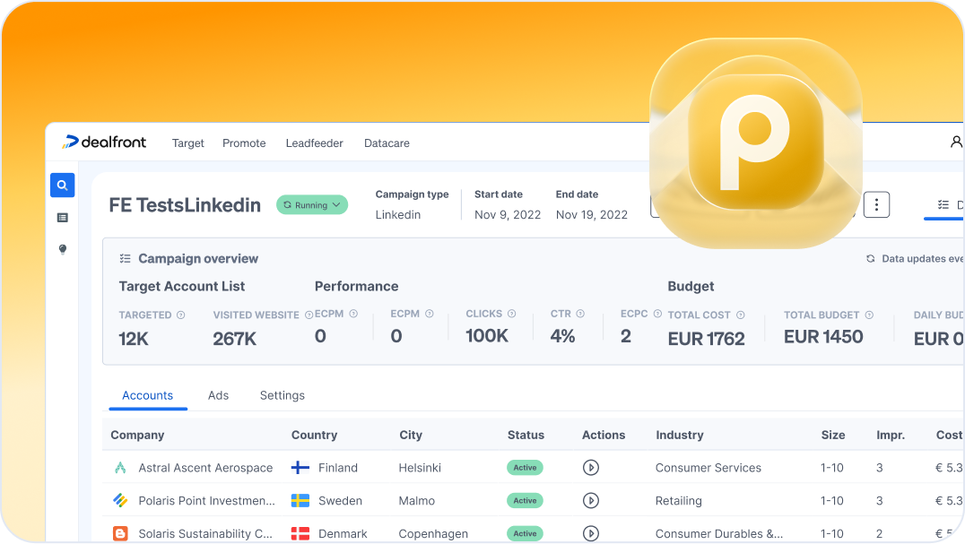Click the info icon next to TOTAL BUDGET
The height and width of the screenshot is (544, 965).
point(869,315)
